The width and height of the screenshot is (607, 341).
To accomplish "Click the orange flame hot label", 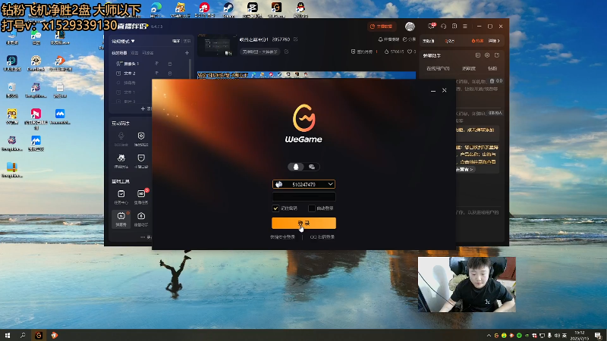I will 477,41.
